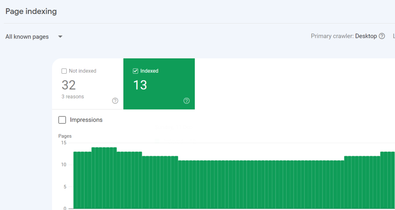The width and height of the screenshot is (395, 210).
Task: Click the Not indexed label text
Action: click(x=83, y=71)
